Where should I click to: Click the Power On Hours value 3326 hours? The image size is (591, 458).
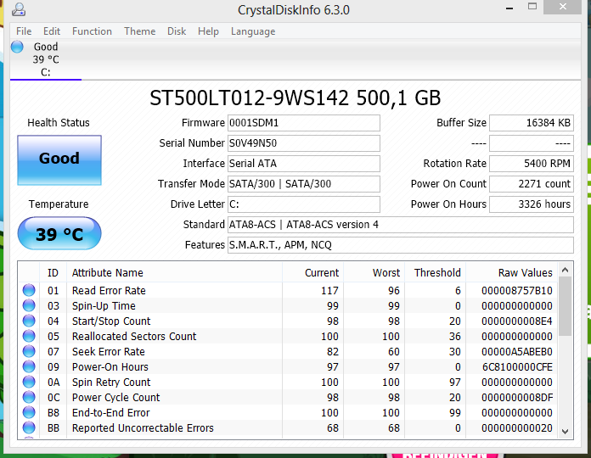(532, 204)
